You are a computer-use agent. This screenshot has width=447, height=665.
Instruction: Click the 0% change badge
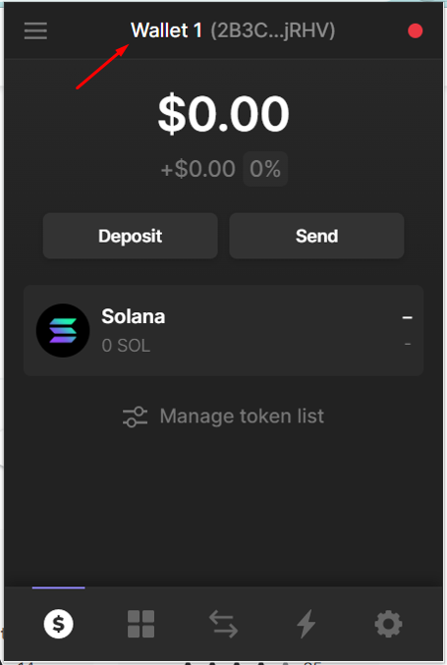[265, 169]
